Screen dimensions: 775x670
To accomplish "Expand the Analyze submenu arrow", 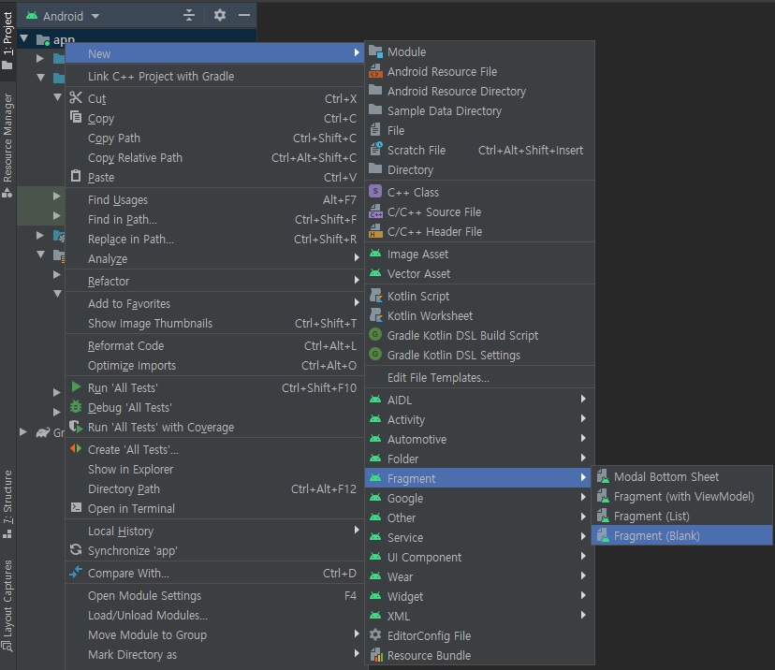I will (357, 257).
